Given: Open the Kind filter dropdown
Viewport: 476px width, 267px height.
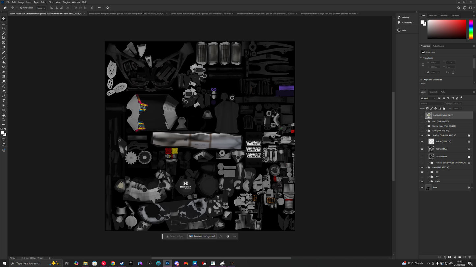Looking at the screenshot, I should [428, 98].
